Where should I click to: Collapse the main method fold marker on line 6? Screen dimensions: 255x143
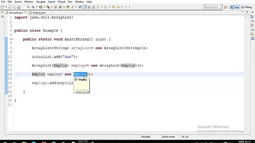click(13, 39)
